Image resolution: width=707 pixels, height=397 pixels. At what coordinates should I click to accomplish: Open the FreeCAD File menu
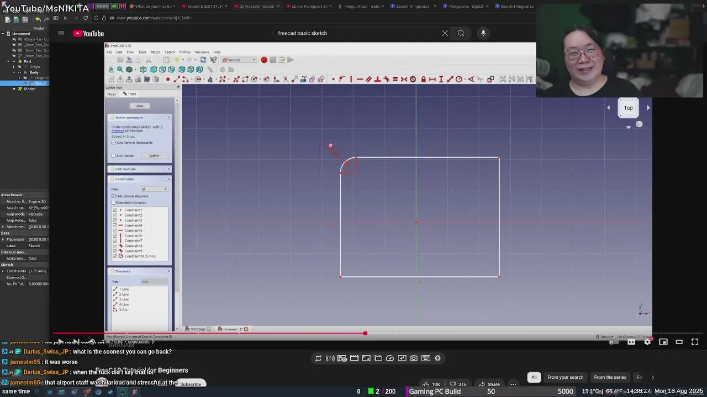109,52
